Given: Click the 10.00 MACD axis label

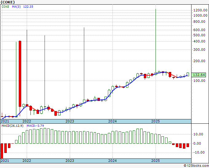Looking at the screenshot, I should click(198, 134).
